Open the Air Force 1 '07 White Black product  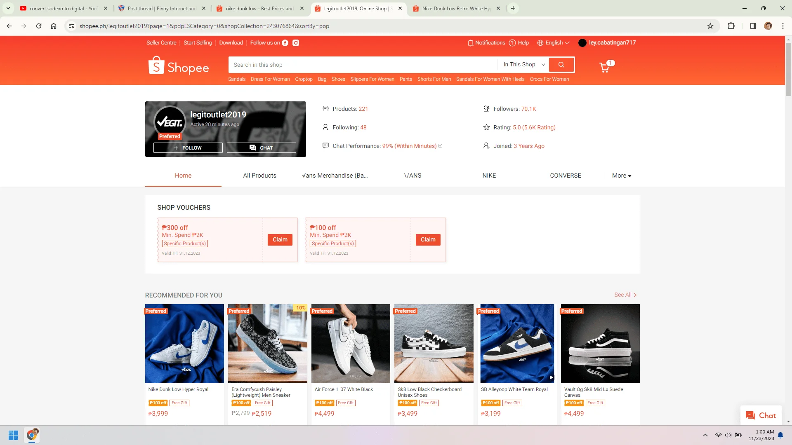tap(351, 365)
